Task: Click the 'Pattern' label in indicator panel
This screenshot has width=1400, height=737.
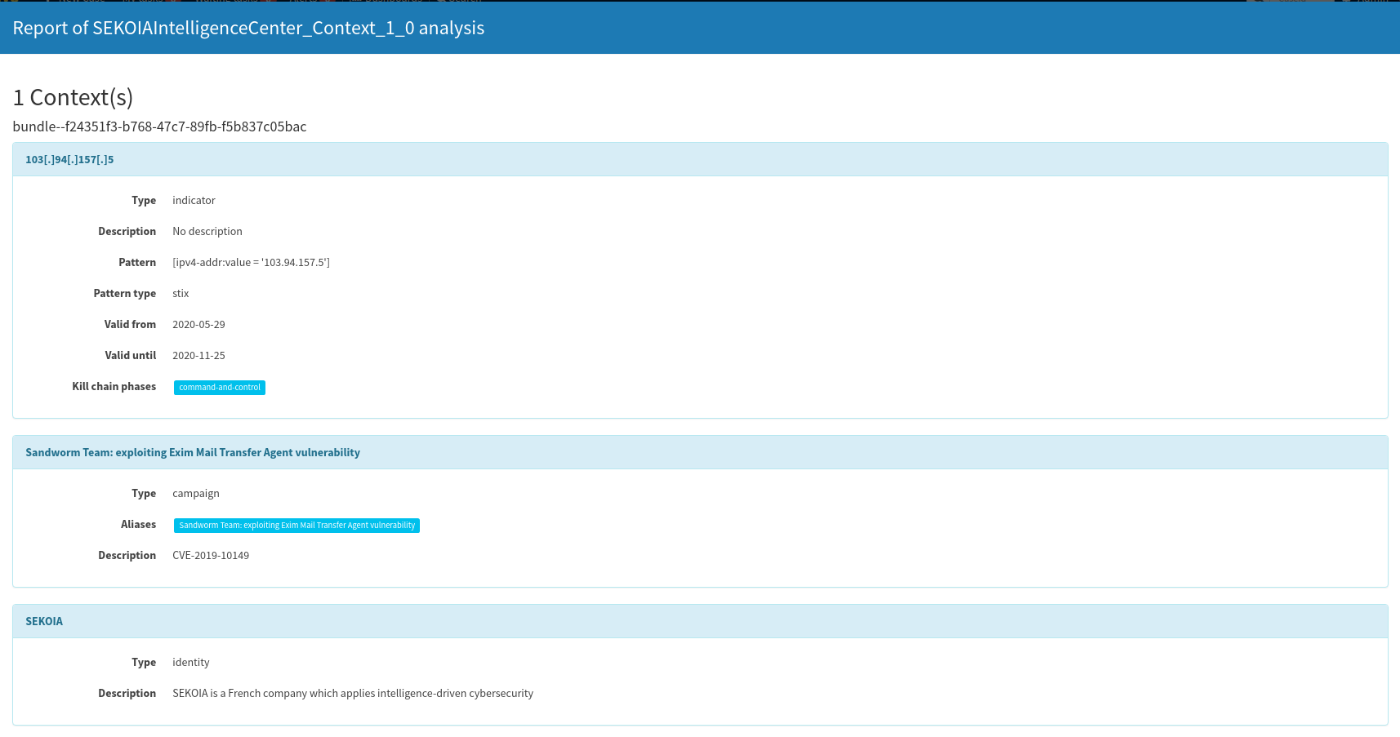Action: point(137,262)
